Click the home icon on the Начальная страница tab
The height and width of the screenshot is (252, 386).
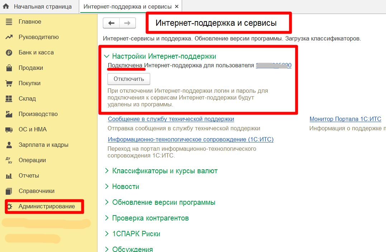[x=6, y=6]
